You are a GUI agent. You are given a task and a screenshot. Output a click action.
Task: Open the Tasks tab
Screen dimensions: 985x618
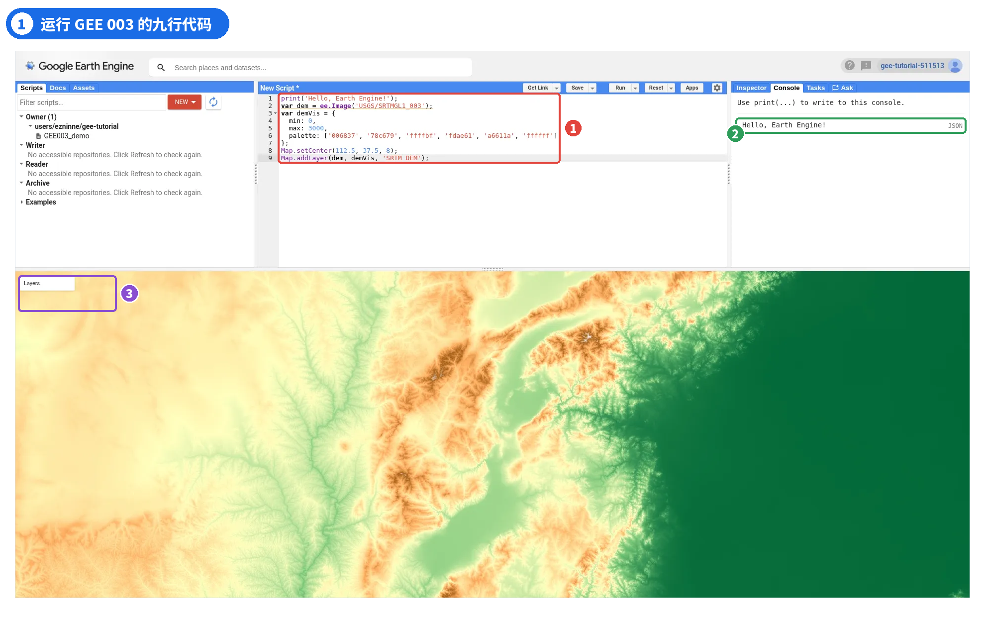pyautogui.click(x=815, y=88)
